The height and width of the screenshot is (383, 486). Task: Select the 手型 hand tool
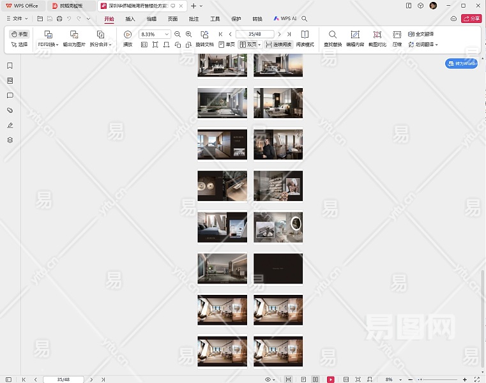pos(20,34)
